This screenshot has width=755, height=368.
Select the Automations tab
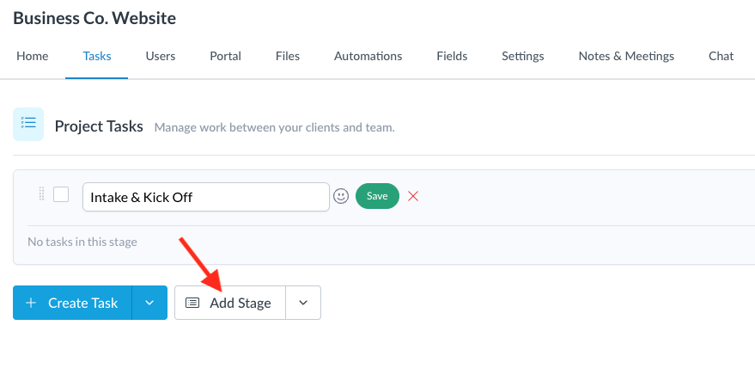[x=368, y=57]
